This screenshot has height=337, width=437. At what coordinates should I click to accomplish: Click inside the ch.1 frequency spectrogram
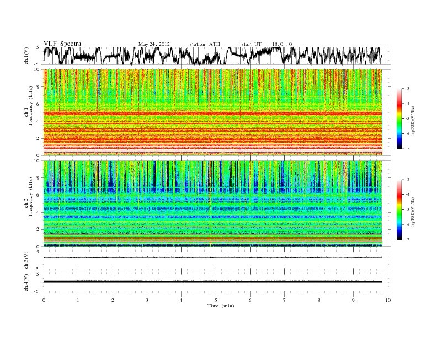(213, 112)
